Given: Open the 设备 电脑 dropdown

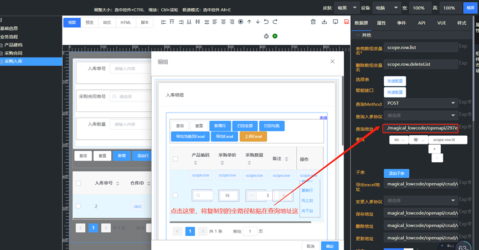Looking at the screenshot, I should coord(387,8).
